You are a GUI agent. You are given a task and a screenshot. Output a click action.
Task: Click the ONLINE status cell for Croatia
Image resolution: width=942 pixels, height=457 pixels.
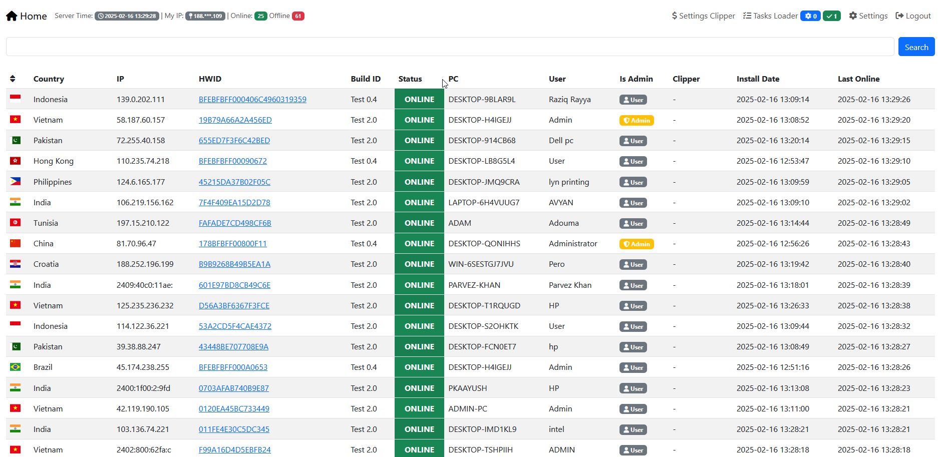419,264
